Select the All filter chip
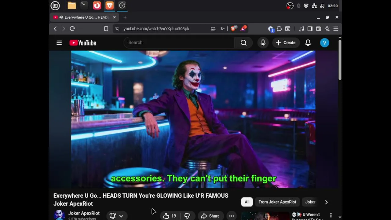 (247, 202)
